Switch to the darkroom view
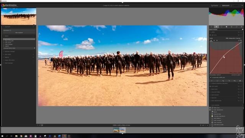Screen dimensions: 245x138 tap(225, 5)
